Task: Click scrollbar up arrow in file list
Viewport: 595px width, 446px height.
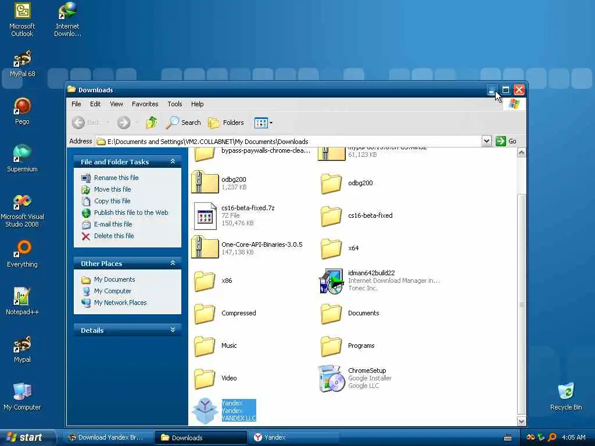Action: 522,153
